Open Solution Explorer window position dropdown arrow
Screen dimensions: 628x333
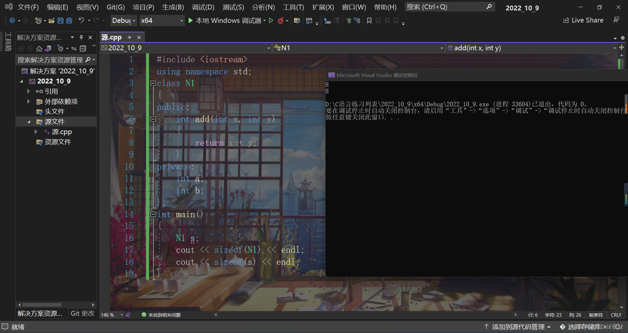[x=72, y=38]
